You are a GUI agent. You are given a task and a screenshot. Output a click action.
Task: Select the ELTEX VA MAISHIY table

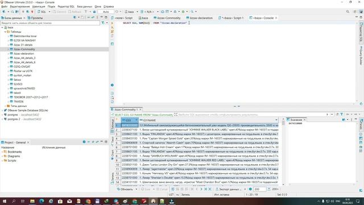tap(24, 40)
